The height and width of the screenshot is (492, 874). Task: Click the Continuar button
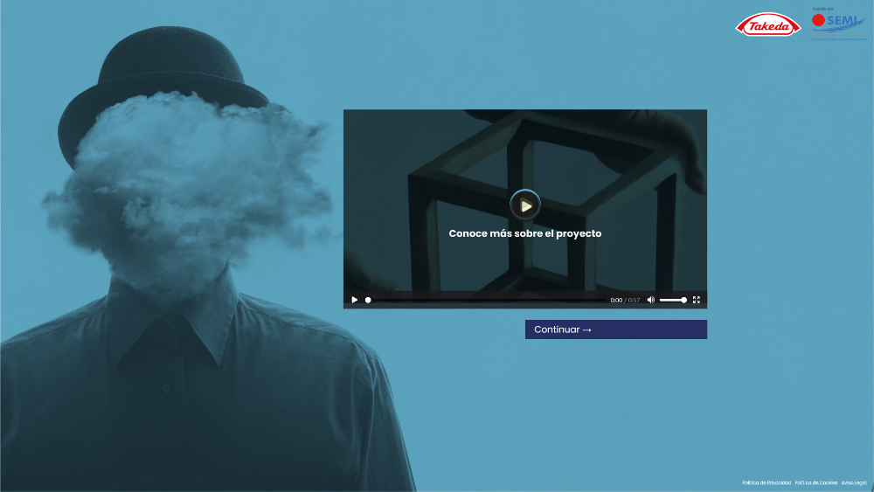(x=616, y=329)
